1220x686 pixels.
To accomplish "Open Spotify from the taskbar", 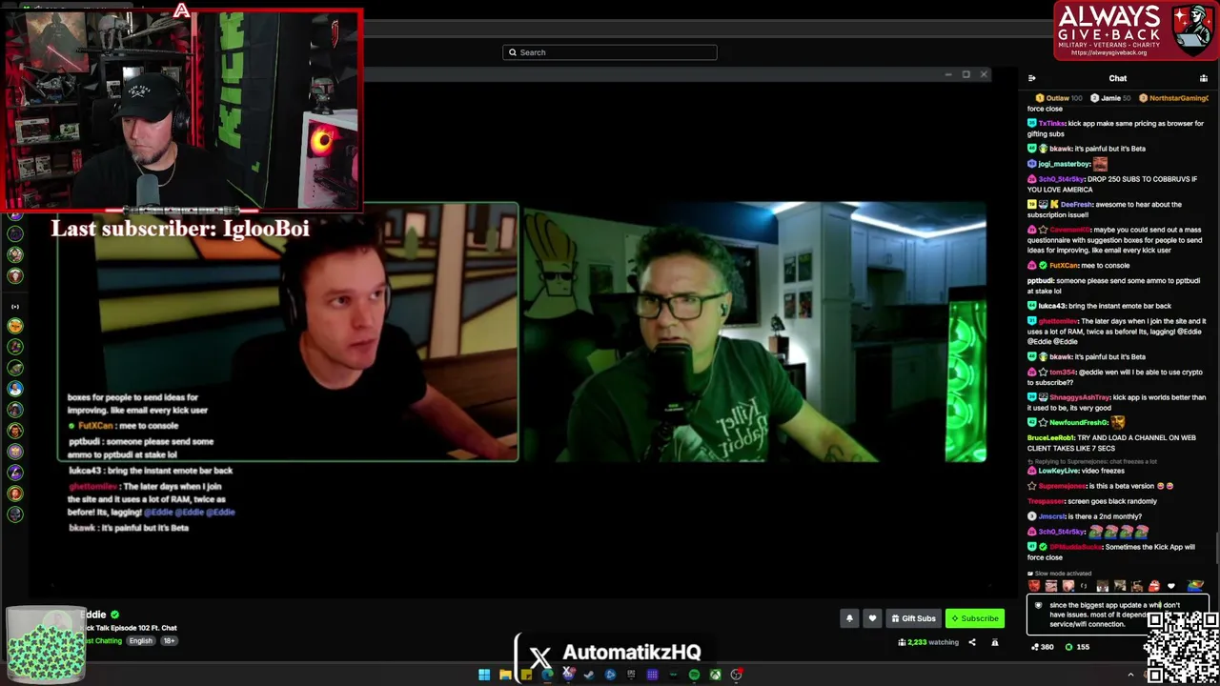I will click(x=694, y=675).
